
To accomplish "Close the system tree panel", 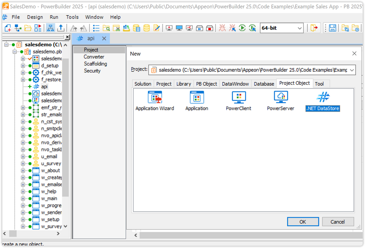I will tap(67, 37).
